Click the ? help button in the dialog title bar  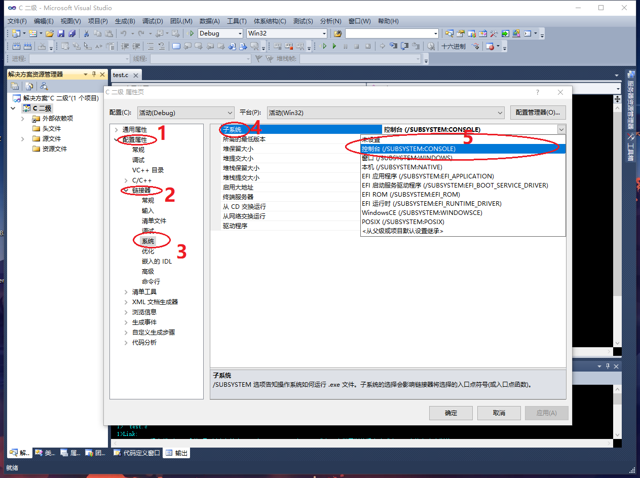[537, 92]
